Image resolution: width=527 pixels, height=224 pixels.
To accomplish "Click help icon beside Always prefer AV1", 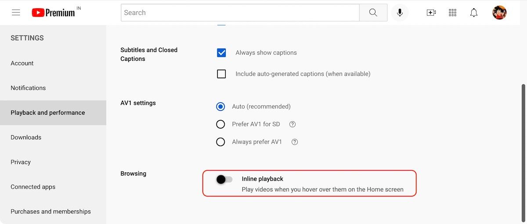I will [295, 142].
